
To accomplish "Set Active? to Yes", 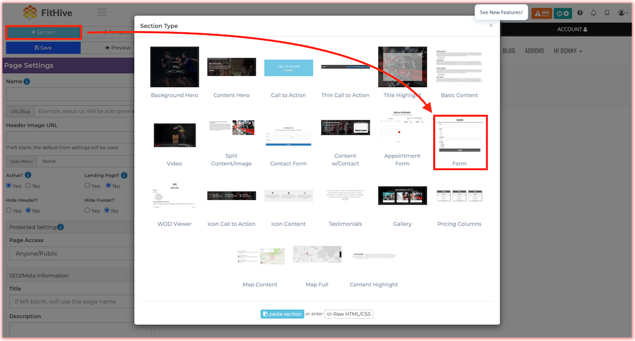I will (x=9, y=185).
